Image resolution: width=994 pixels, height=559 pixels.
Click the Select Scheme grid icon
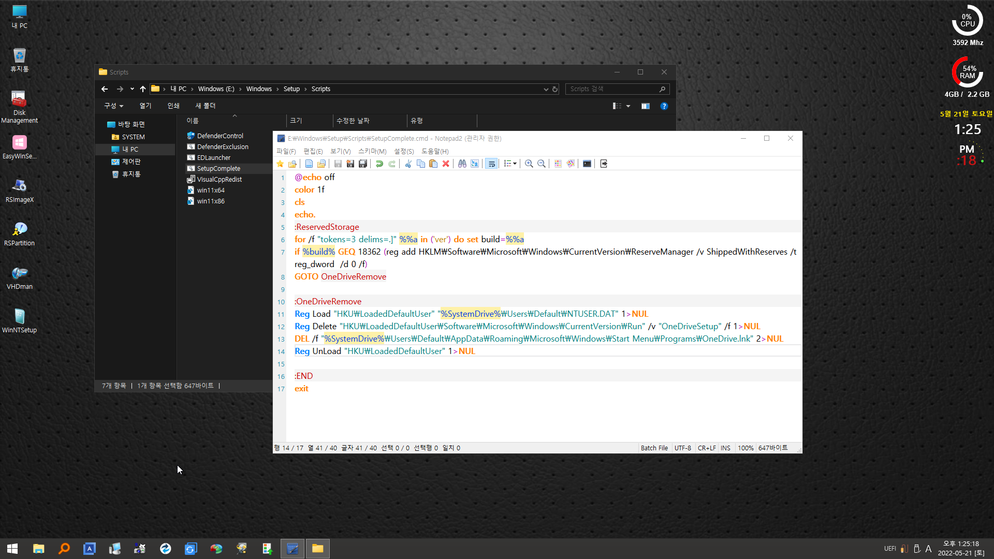(x=558, y=164)
